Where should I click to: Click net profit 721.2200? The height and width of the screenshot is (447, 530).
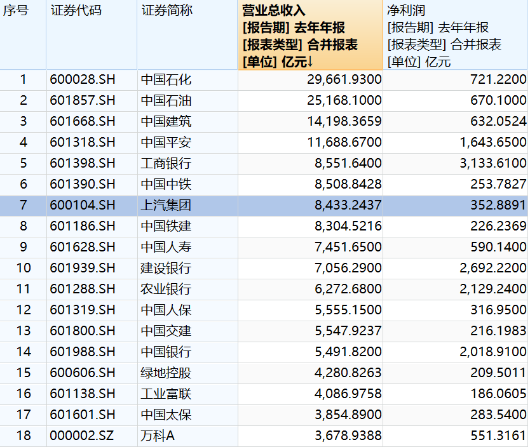coord(498,79)
